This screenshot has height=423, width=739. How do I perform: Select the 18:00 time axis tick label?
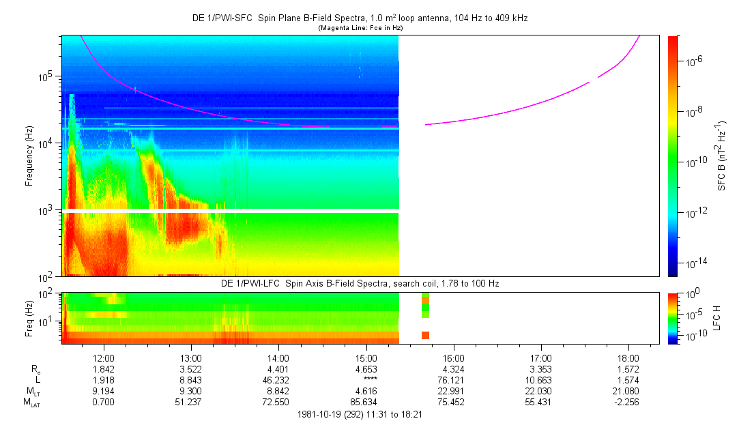tap(628, 358)
